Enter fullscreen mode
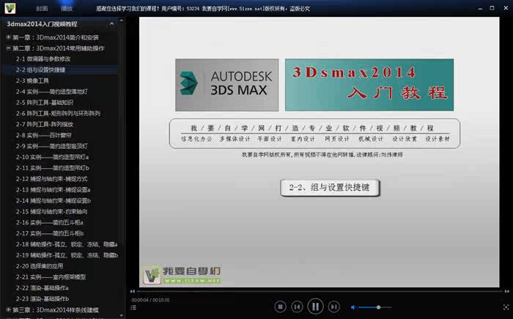 pos(506,307)
